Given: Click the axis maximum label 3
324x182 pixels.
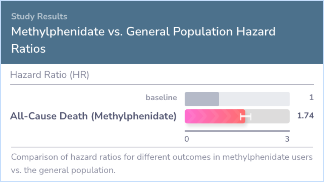Looking at the screenshot, I should point(287,139).
